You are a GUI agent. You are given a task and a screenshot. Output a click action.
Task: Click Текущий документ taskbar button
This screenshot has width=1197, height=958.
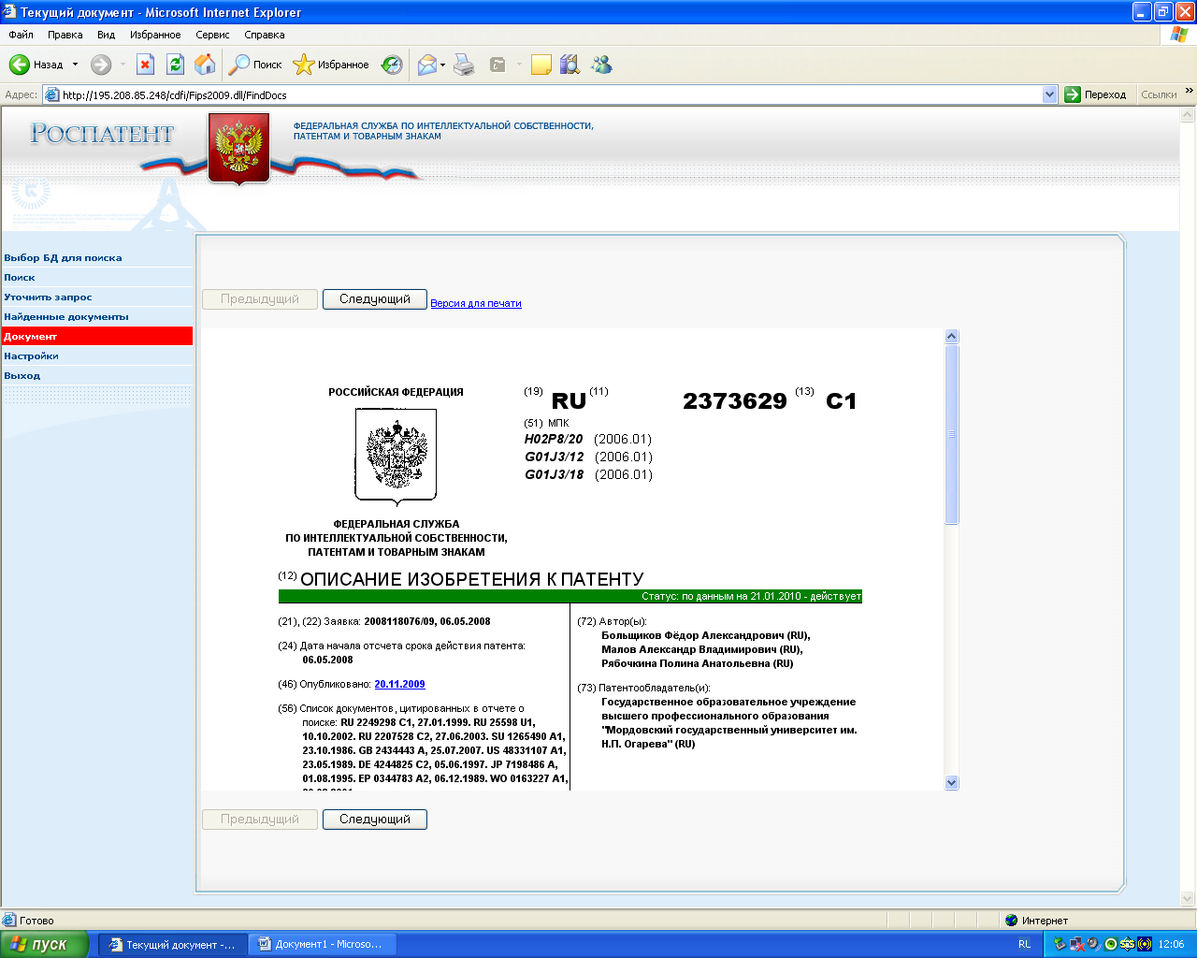[x=173, y=945]
